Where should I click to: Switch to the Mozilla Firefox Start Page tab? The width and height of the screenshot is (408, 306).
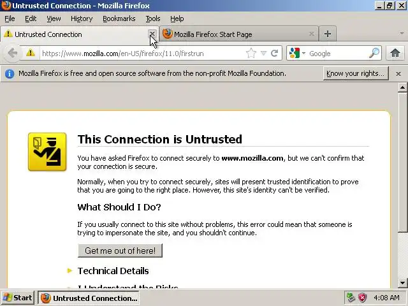(238, 34)
